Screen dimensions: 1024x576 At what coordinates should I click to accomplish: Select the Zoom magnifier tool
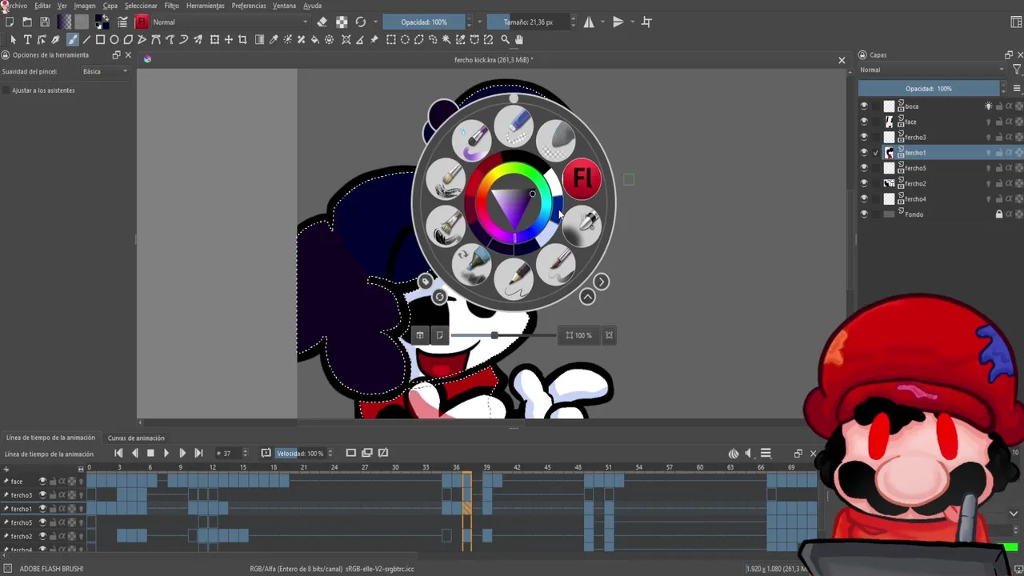click(x=505, y=39)
